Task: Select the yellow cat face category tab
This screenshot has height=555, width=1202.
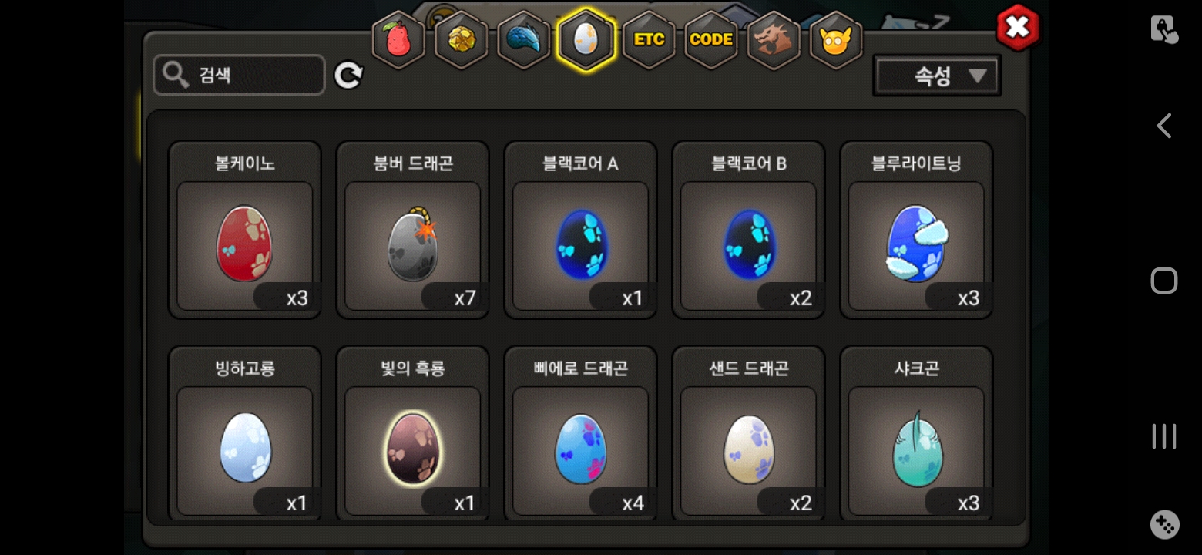Action: 836,40
